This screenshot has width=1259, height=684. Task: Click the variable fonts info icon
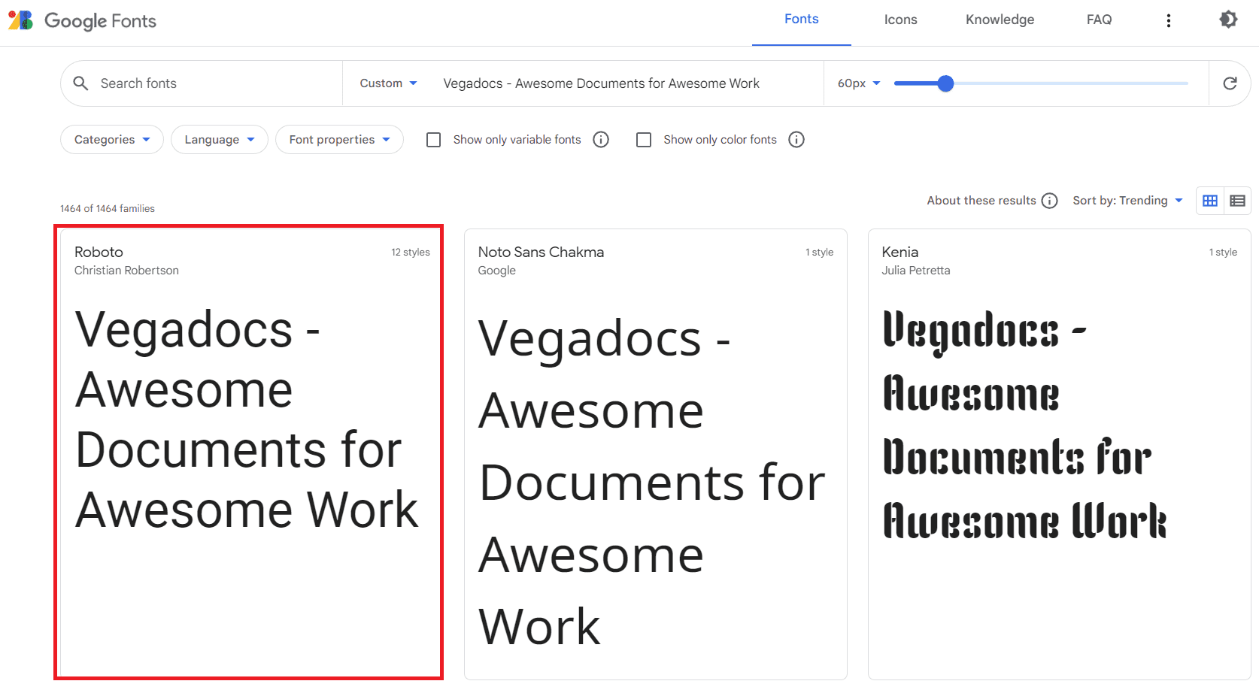coord(600,139)
